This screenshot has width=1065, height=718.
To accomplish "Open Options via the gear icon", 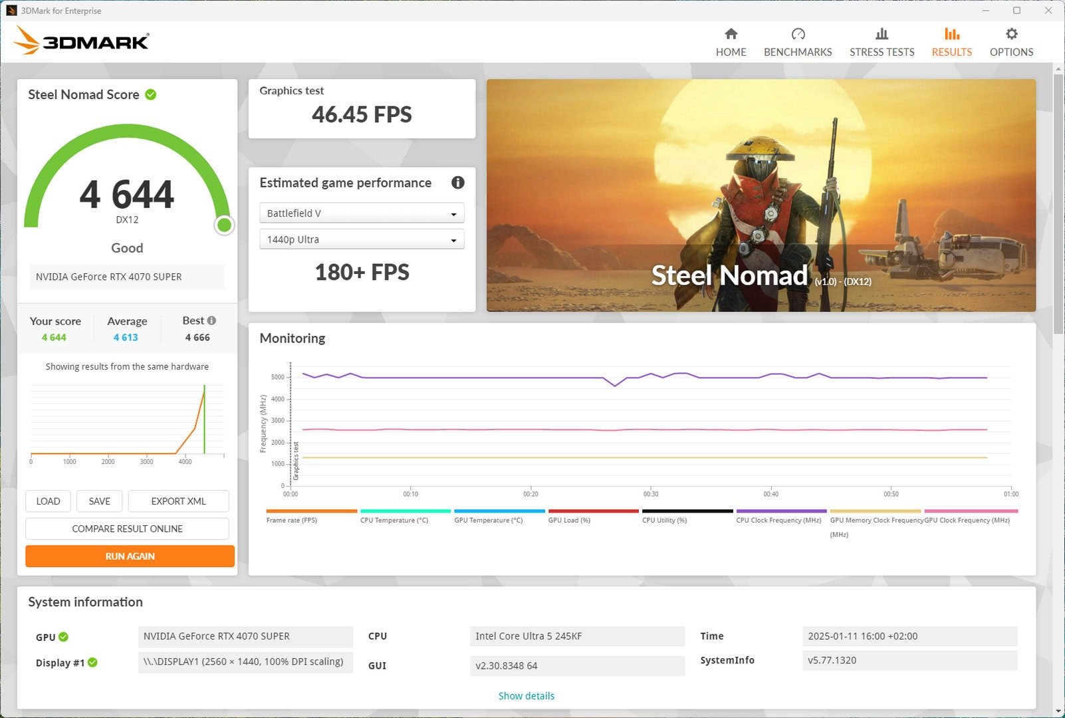I will tap(1011, 34).
